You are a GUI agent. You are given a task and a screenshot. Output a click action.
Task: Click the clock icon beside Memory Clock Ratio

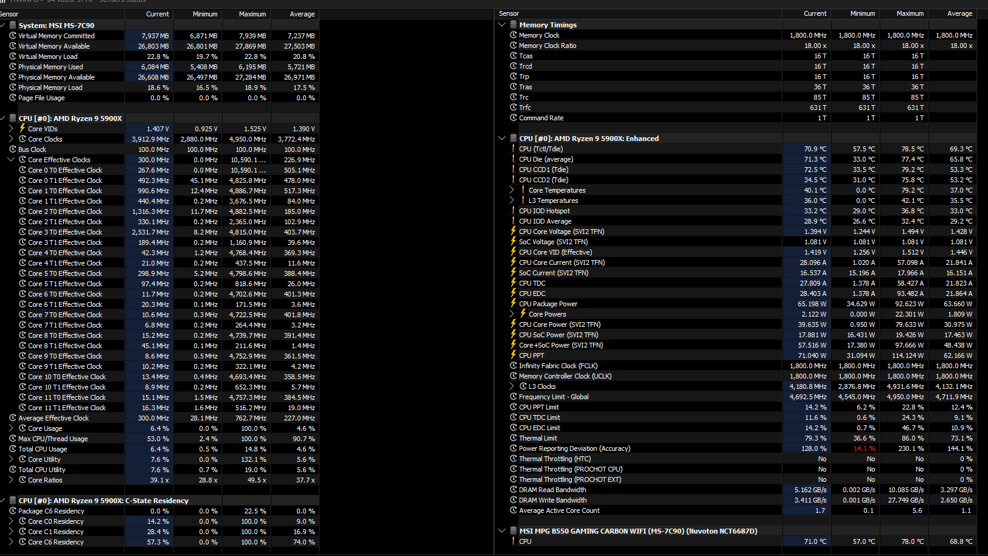(513, 45)
